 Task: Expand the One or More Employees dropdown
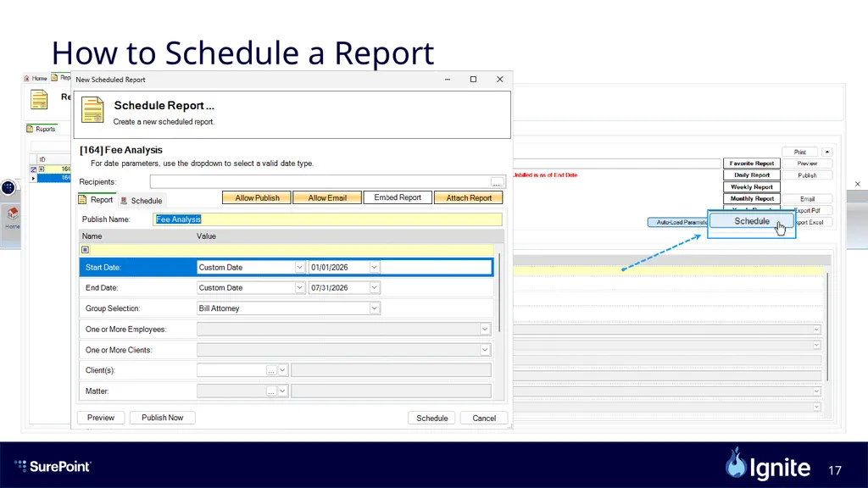[x=484, y=330]
